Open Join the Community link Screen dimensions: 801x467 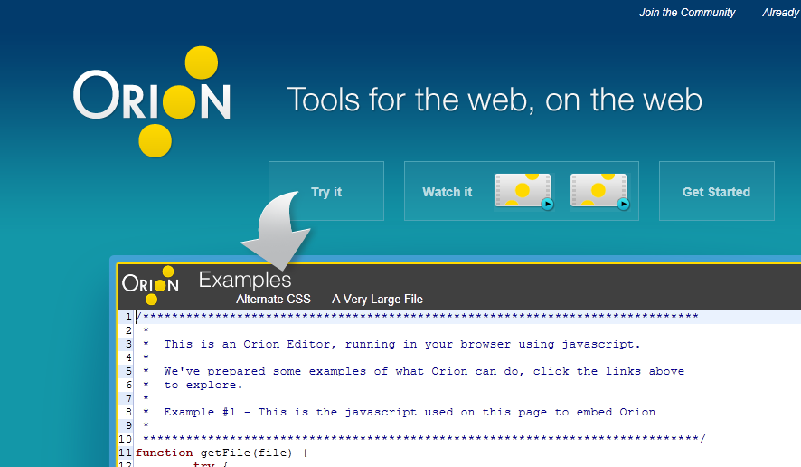(x=687, y=13)
